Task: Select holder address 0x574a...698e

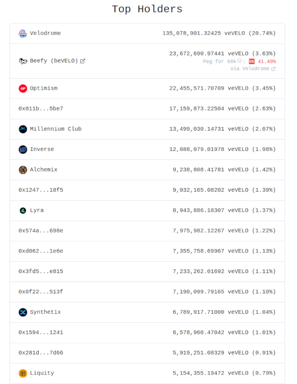Action: tap(41, 231)
